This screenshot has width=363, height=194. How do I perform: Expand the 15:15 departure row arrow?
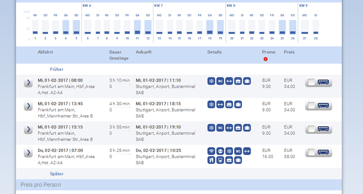coord(28,129)
